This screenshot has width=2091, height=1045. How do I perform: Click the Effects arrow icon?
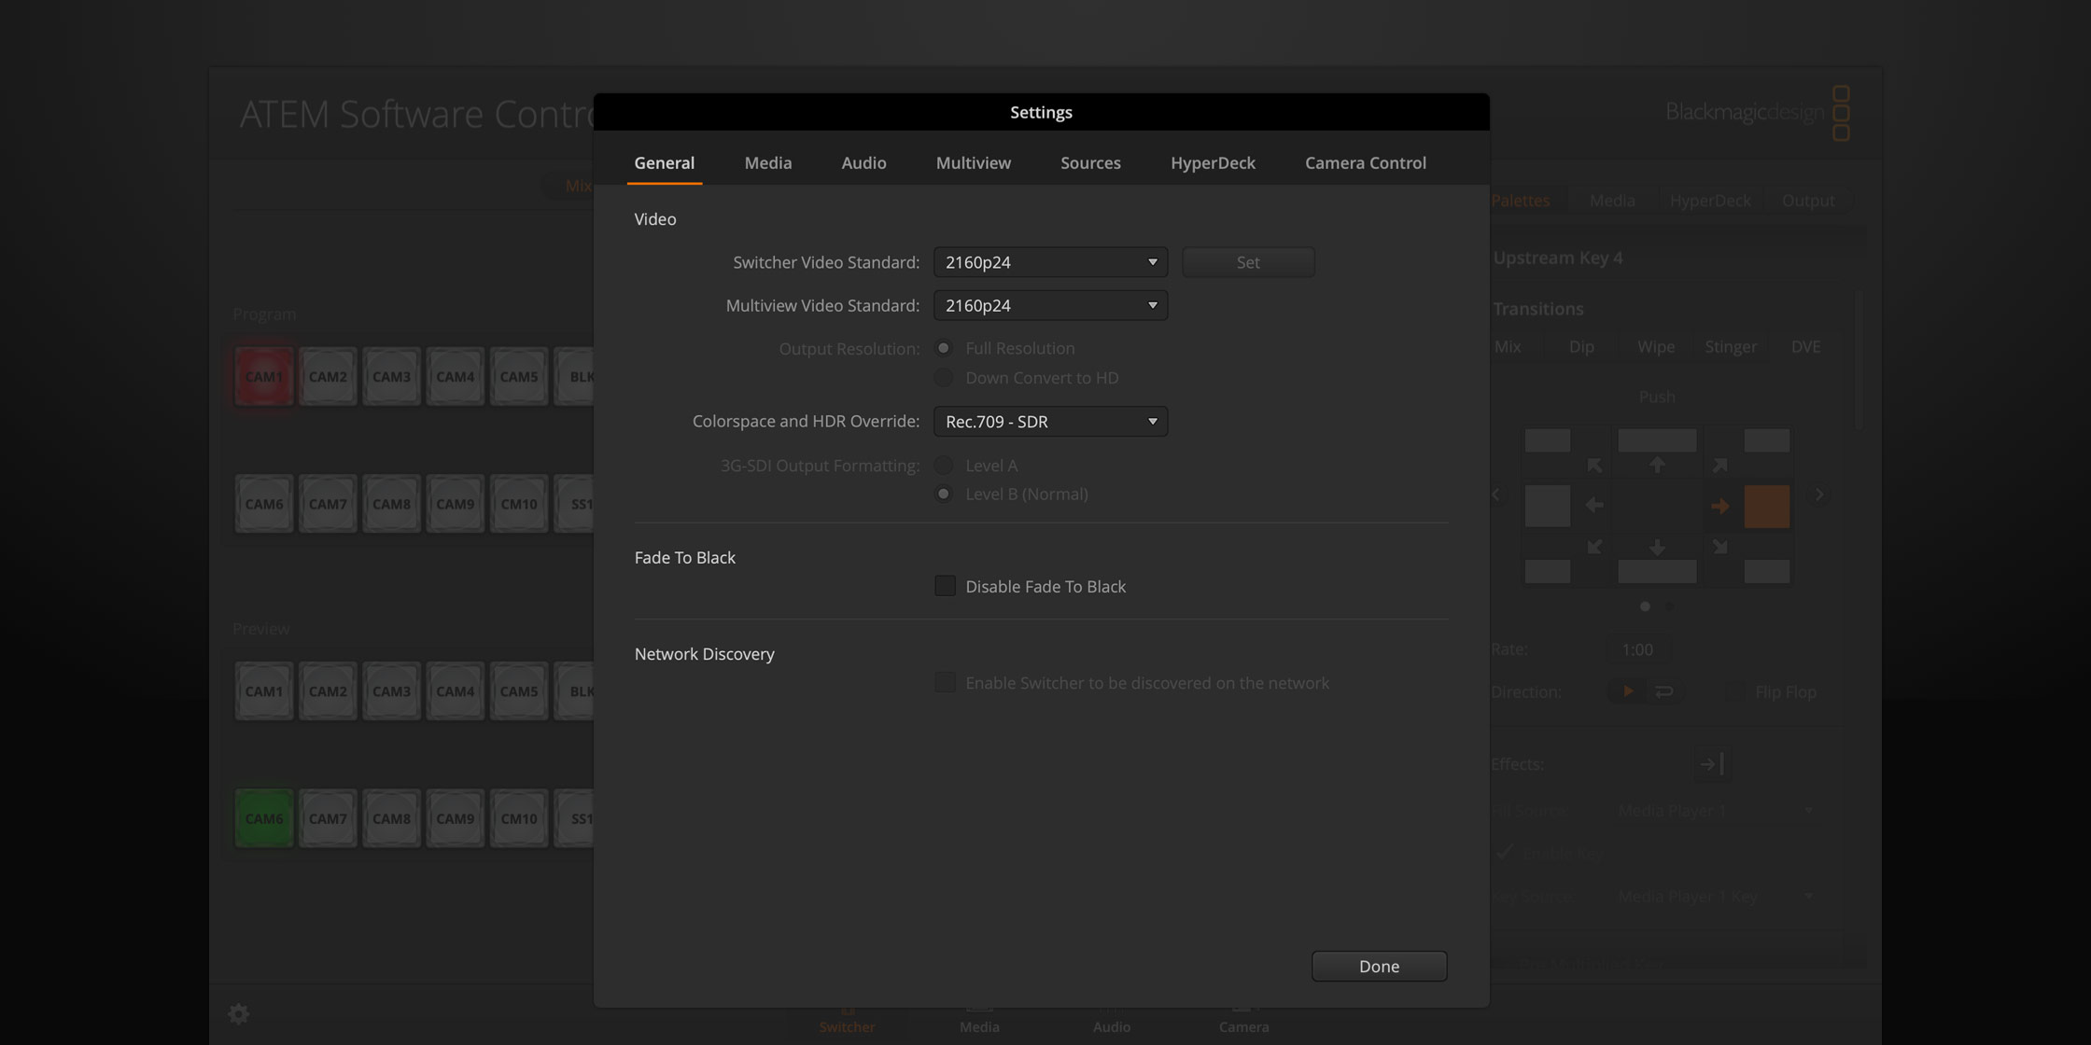click(1713, 763)
